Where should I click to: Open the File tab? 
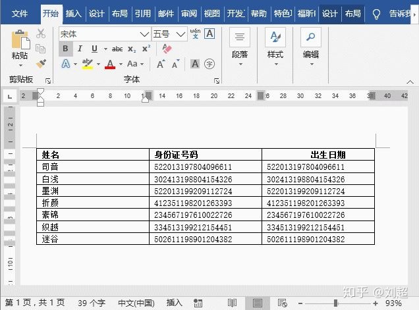click(x=20, y=13)
